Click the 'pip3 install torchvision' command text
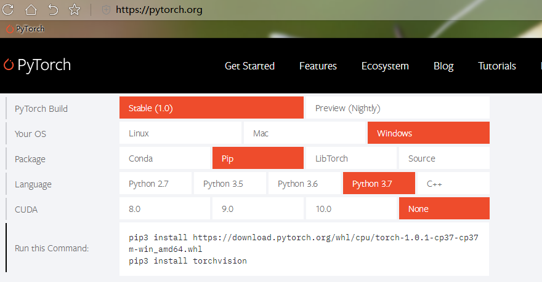Viewport: 542px width, 282px height. click(x=188, y=260)
